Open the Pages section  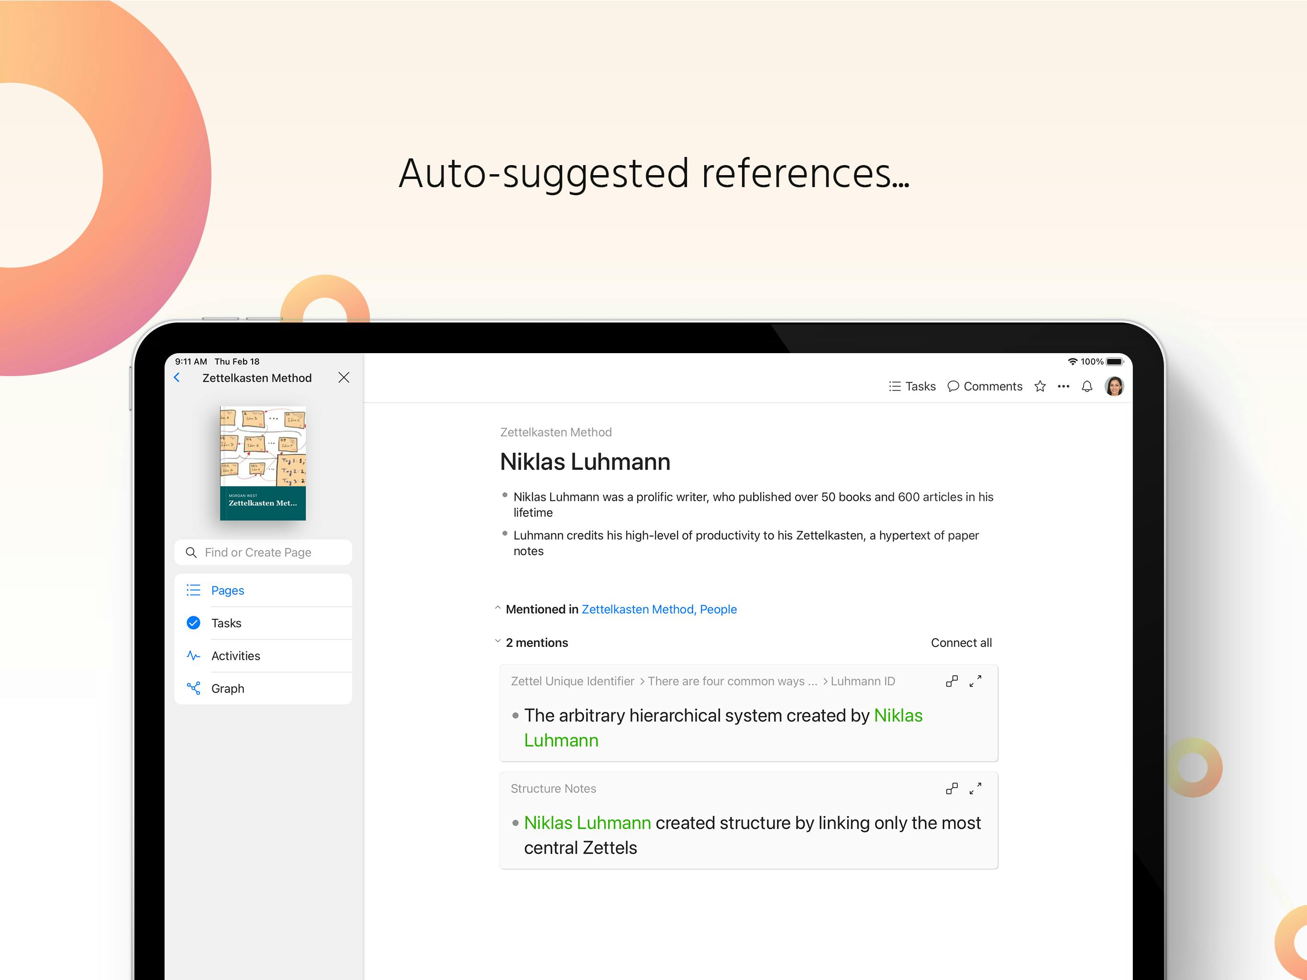click(x=263, y=590)
